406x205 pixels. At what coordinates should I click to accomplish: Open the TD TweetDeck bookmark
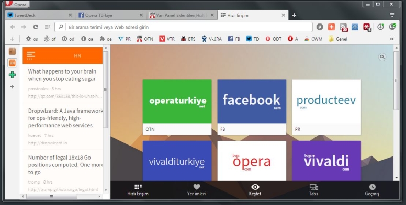pyautogui.click(x=252, y=39)
